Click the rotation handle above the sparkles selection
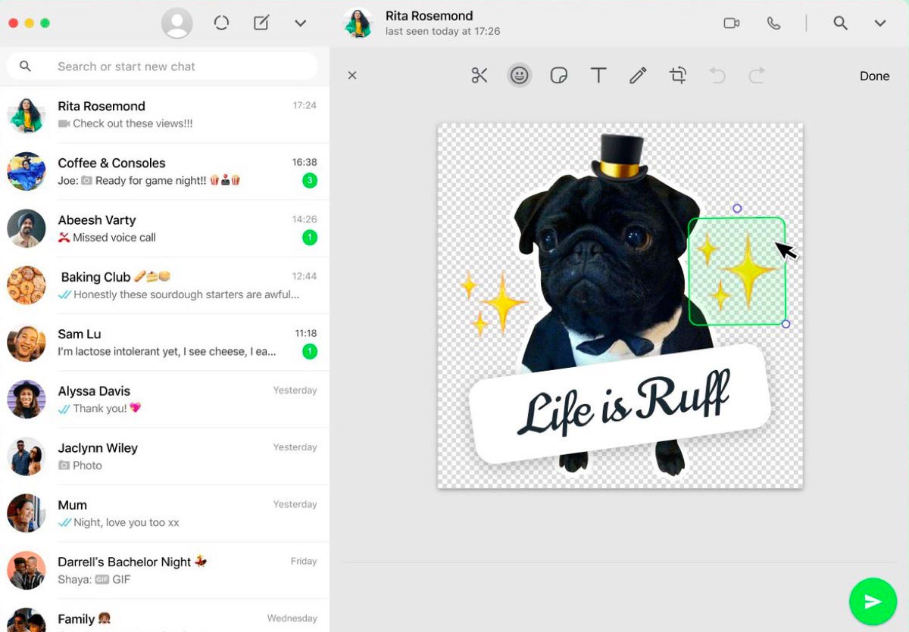This screenshot has height=632, width=909. 737,208
